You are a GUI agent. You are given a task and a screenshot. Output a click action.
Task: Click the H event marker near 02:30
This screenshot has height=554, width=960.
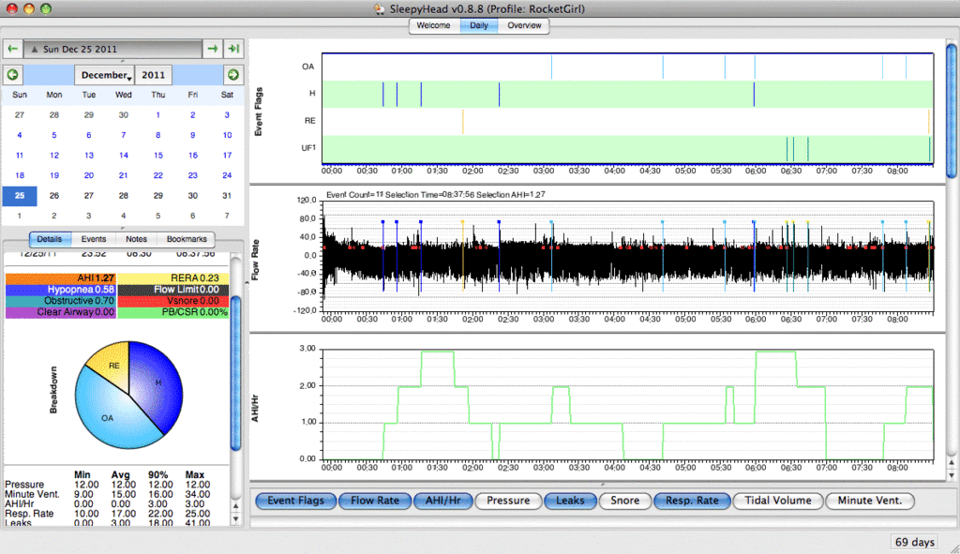(499, 95)
